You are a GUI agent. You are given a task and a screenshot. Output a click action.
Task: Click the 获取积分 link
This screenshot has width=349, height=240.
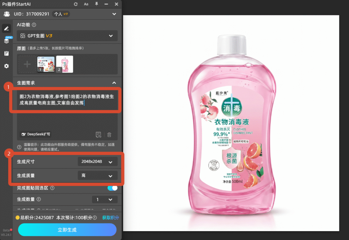(x=110, y=218)
